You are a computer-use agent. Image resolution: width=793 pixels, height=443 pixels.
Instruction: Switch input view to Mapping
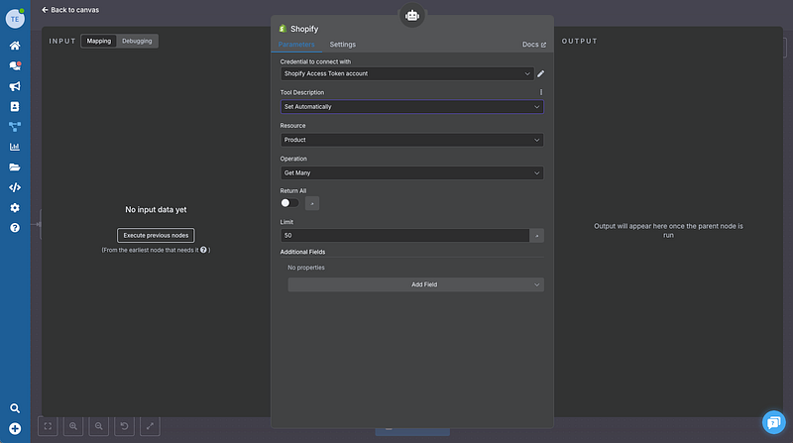click(99, 42)
